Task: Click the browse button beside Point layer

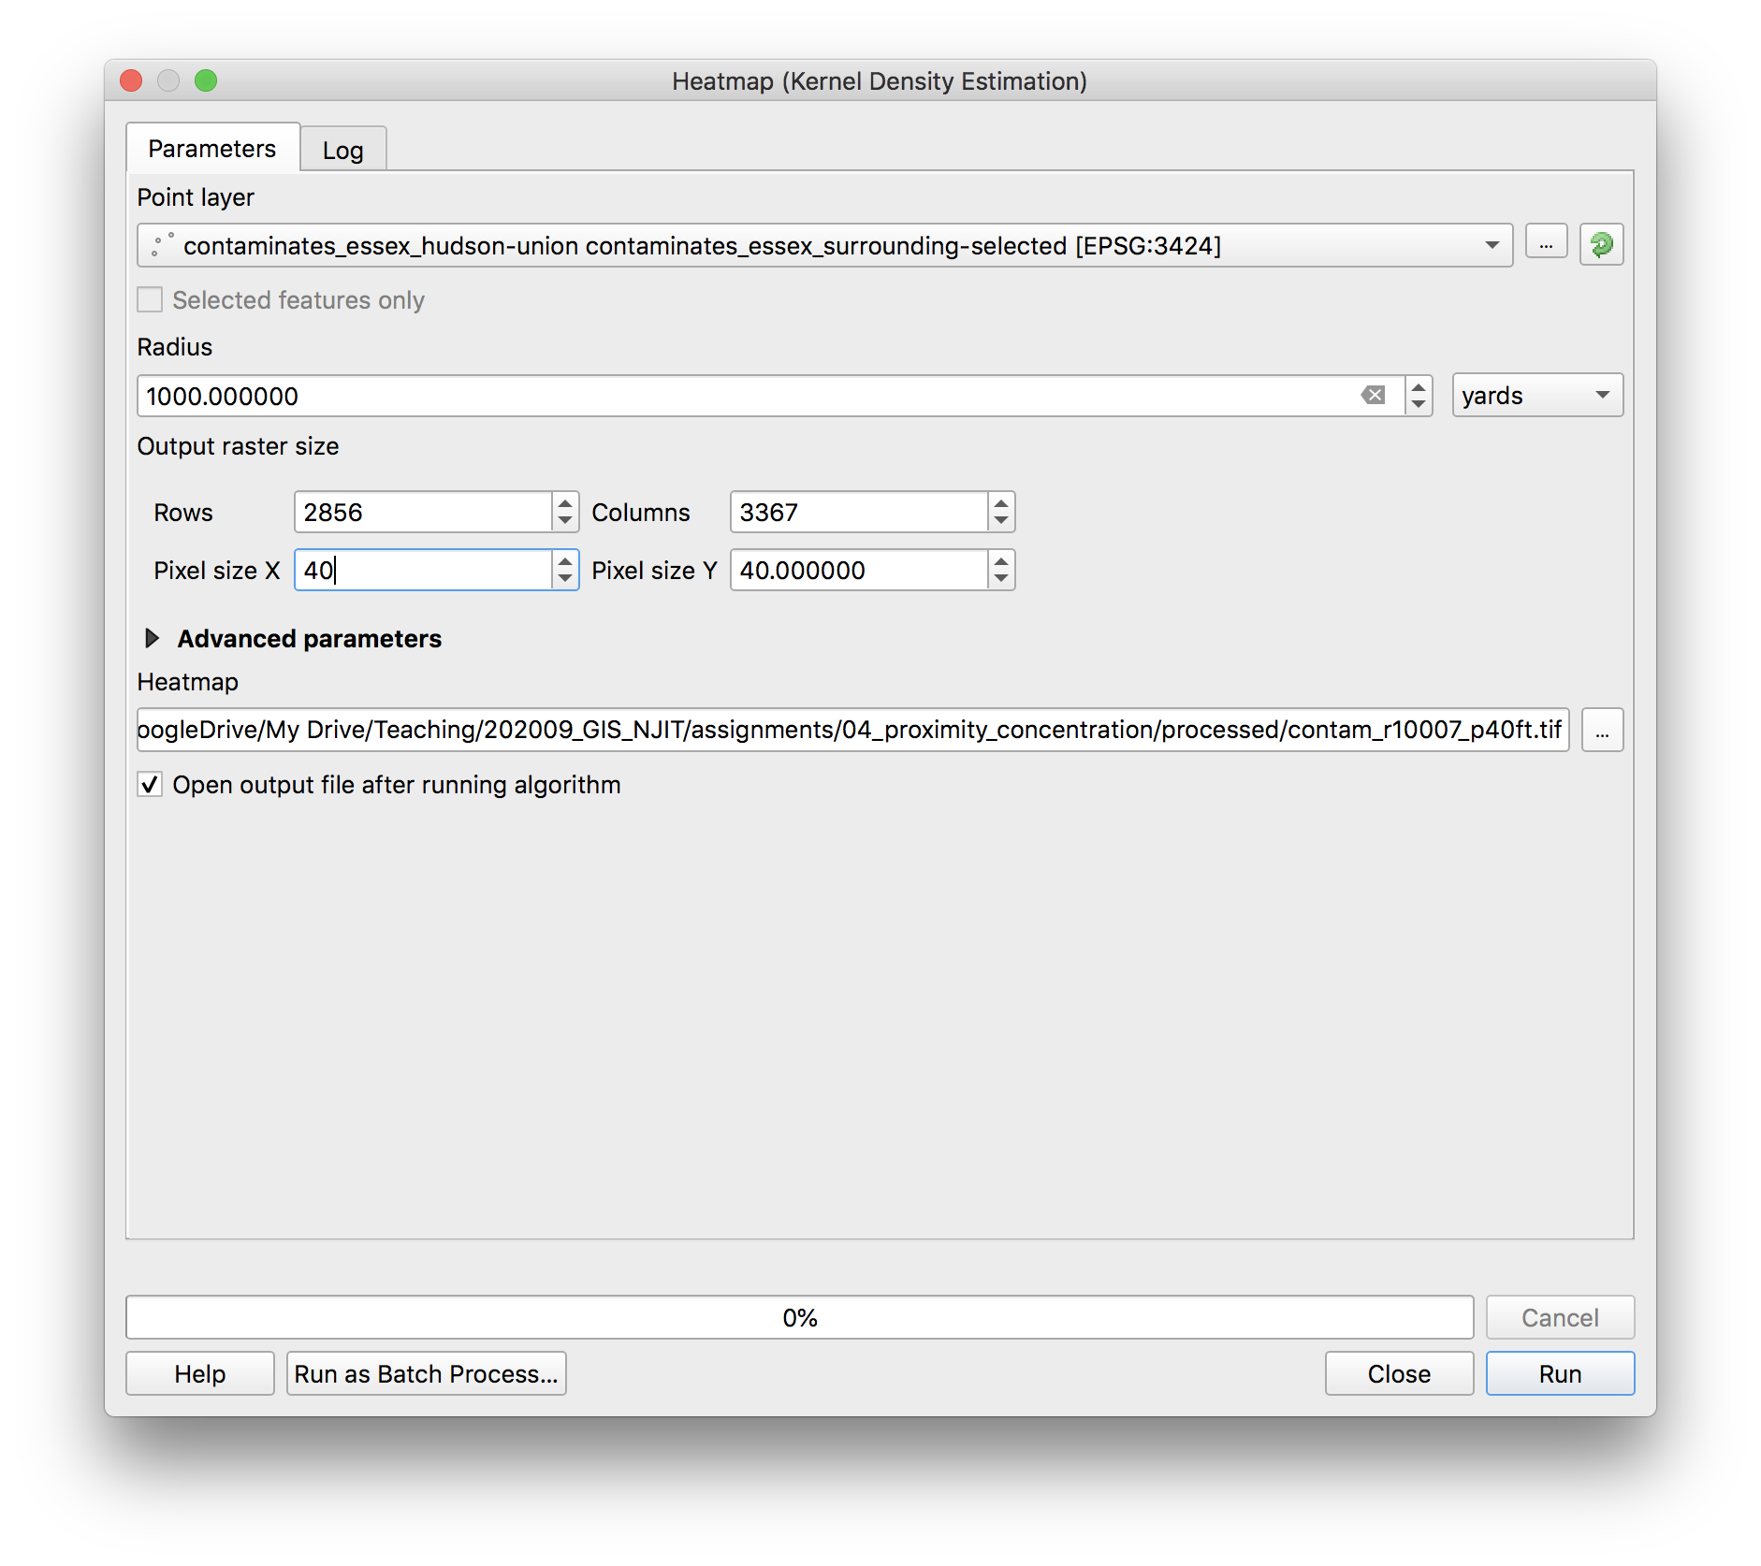Action: point(1546,245)
